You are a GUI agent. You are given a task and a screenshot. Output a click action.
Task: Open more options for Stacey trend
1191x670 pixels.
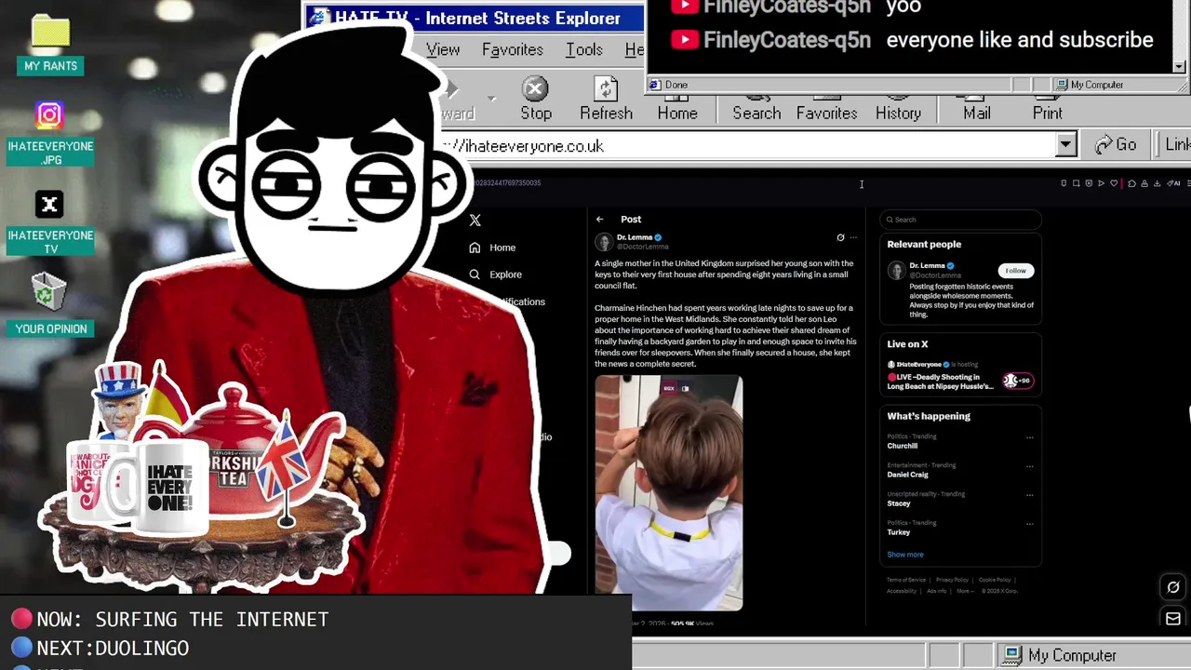tap(1029, 495)
